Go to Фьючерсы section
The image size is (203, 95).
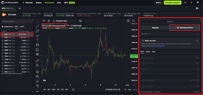pyautogui.click(x=49, y=3)
